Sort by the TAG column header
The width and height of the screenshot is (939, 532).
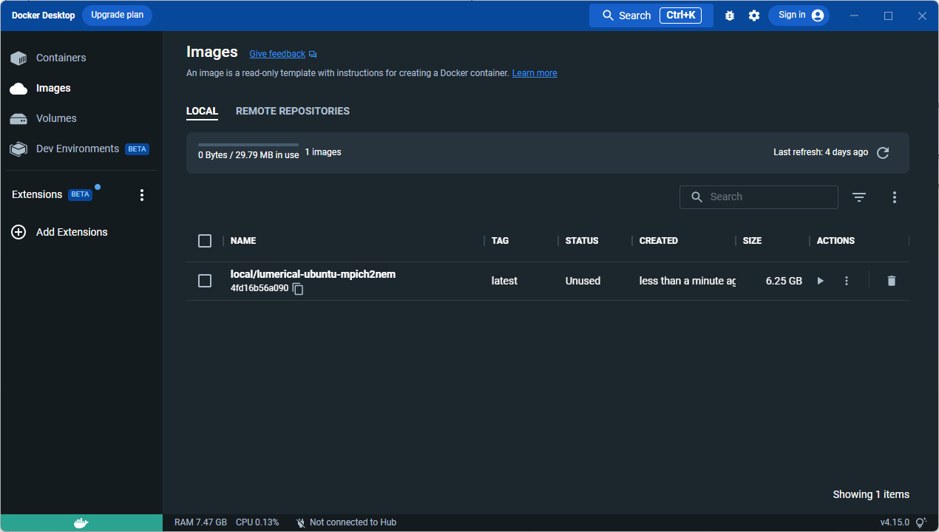(500, 241)
